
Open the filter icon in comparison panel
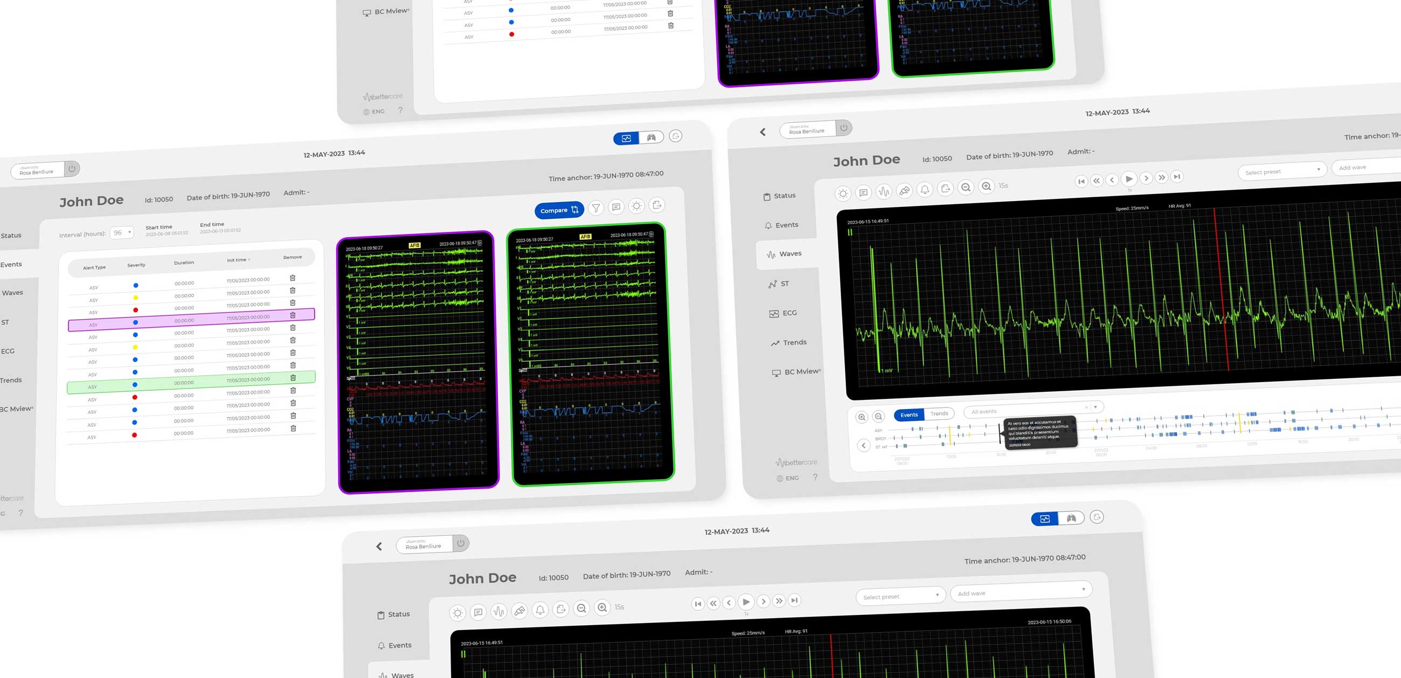pyautogui.click(x=596, y=208)
